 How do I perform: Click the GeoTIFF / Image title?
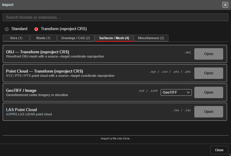click(21, 91)
